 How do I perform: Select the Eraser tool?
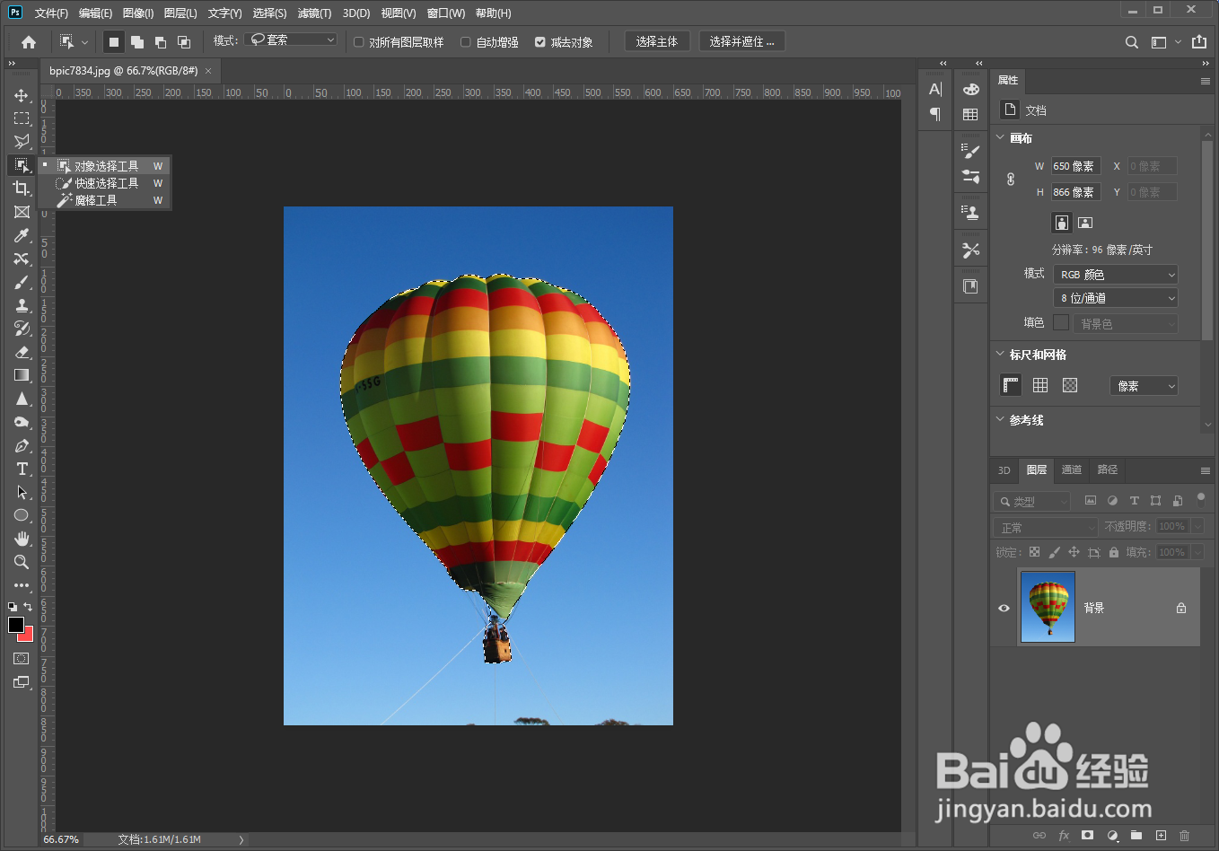click(x=22, y=352)
